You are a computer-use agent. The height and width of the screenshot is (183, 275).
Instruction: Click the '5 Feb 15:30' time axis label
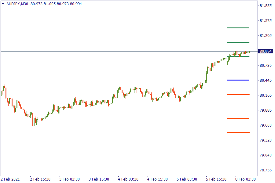(216, 179)
